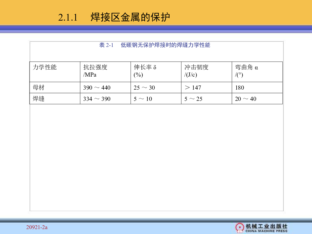
Task: Click the slide title 焊接区金属的保护
Action: (x=130, y=17)
